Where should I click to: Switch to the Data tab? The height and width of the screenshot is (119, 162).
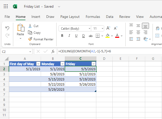[x=110, y=17]
